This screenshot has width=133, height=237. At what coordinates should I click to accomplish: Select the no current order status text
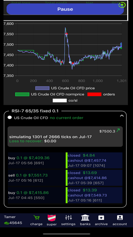(66, 118)
